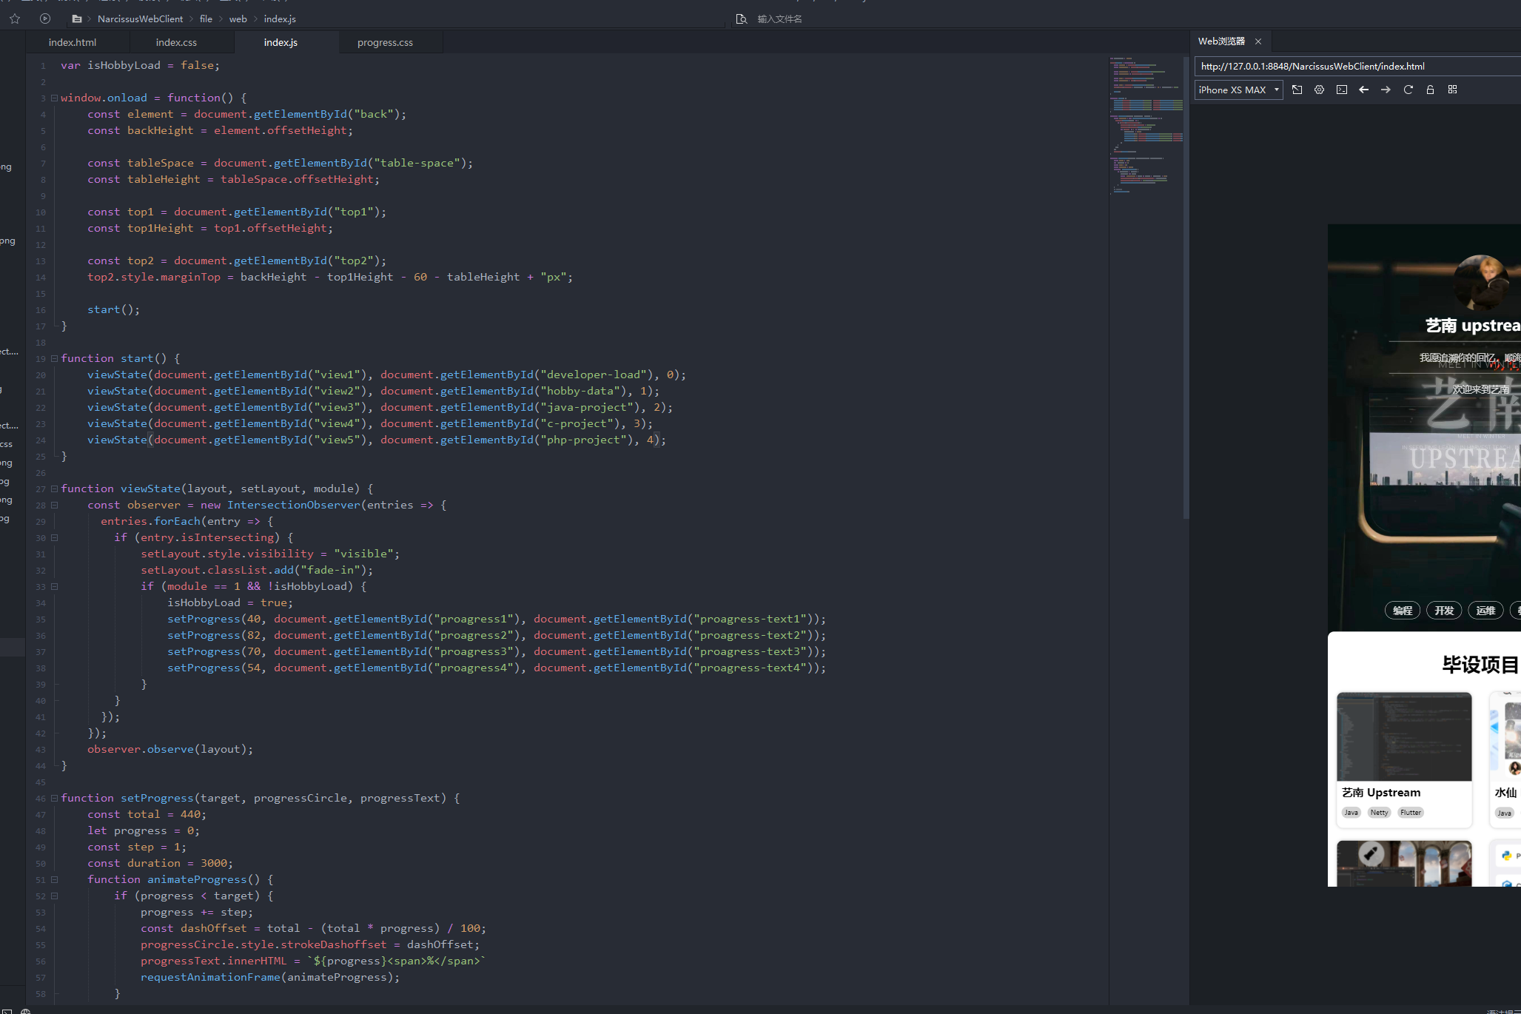
Task: Click the requestAnimationFrame line 57
Action: [270, 977]
